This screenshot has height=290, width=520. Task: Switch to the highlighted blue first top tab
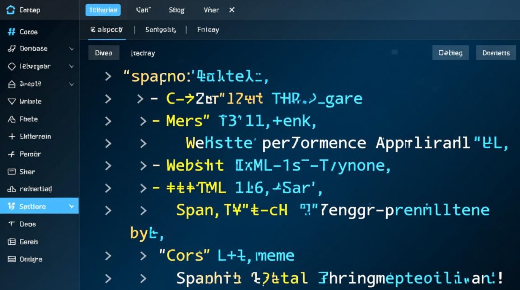(x=103, y=10)
